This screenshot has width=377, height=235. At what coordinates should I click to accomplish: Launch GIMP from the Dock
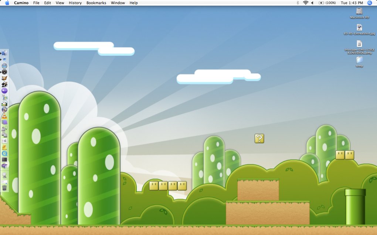coord(4,78)
